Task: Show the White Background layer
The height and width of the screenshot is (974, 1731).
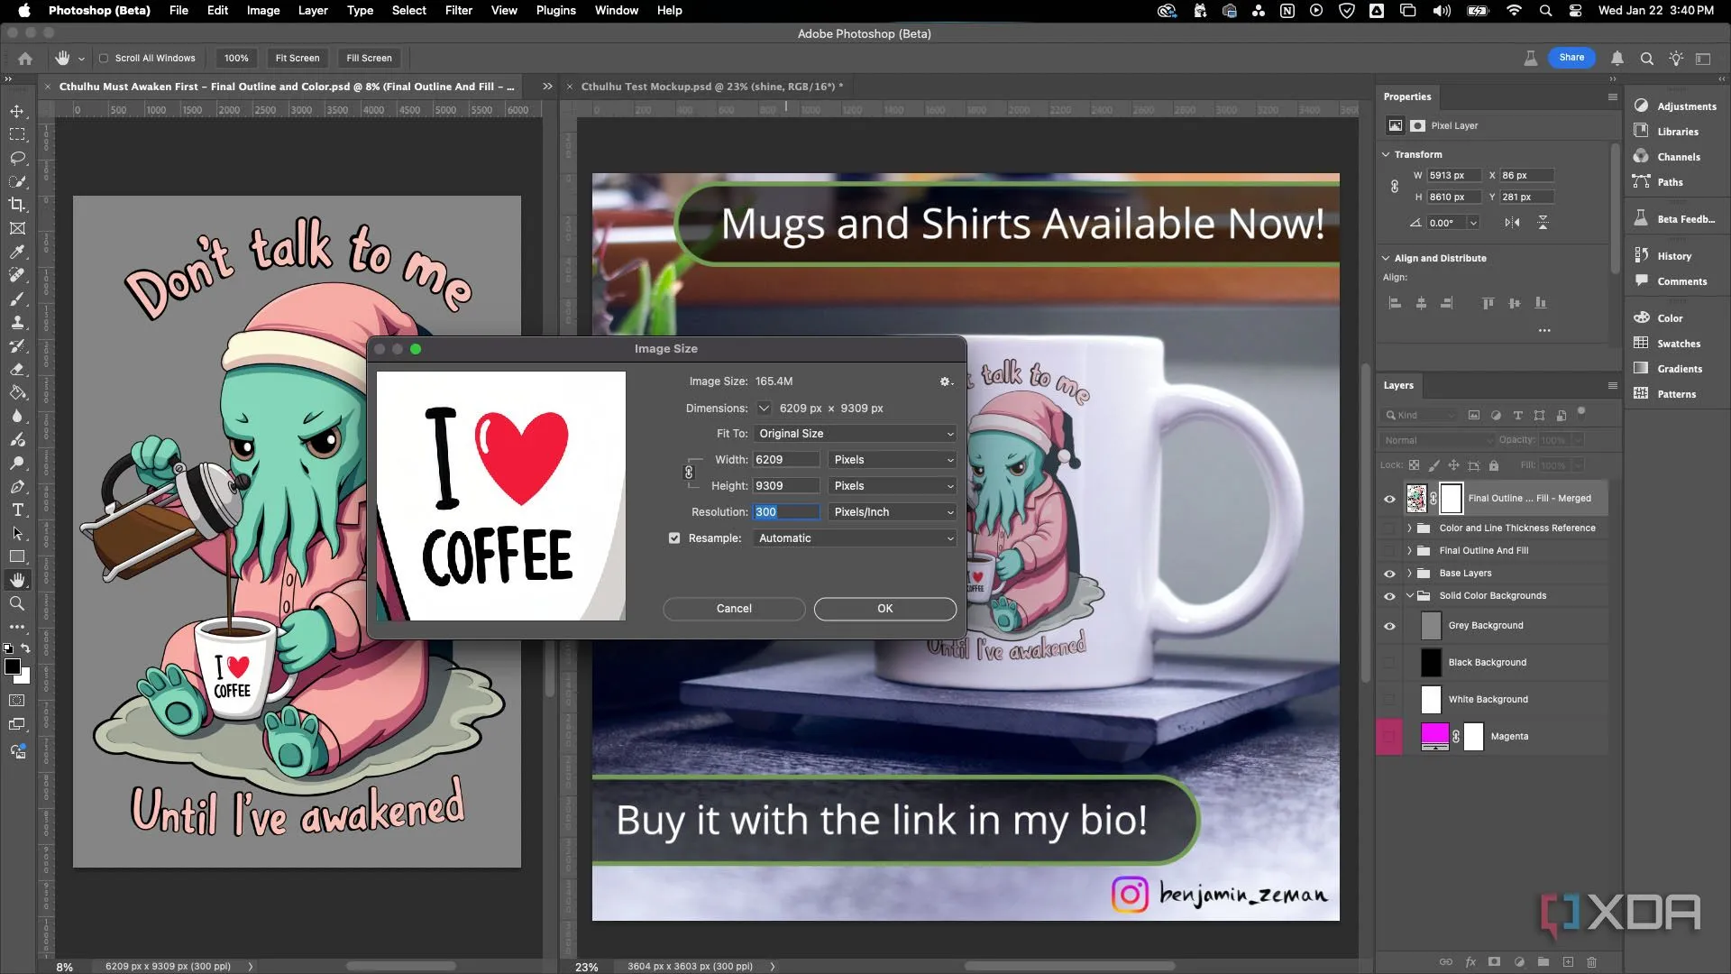Action: point(1389,699)
